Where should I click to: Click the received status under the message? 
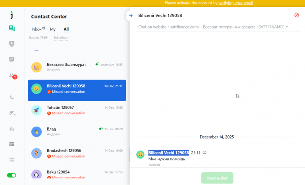(154, 165)
